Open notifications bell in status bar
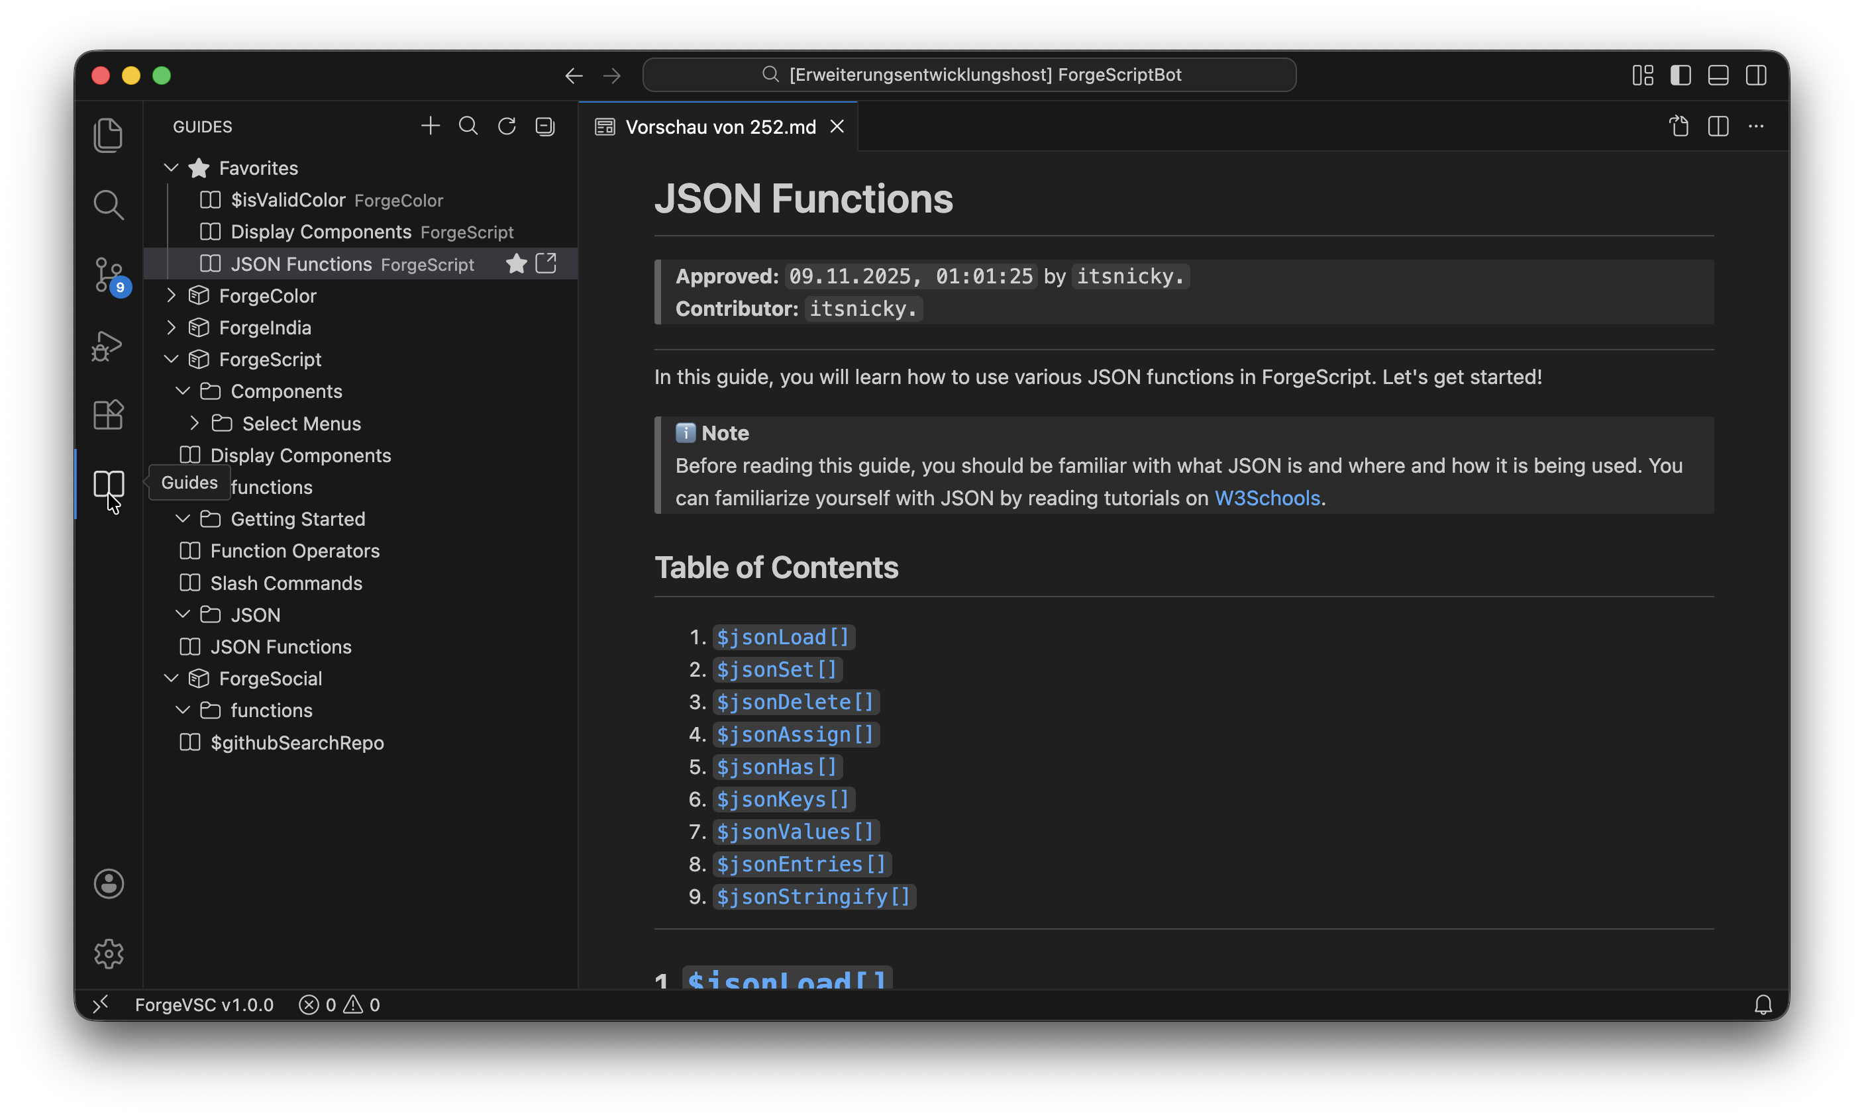Screen dimensions: 1864x1119 click(1762, 1004)
